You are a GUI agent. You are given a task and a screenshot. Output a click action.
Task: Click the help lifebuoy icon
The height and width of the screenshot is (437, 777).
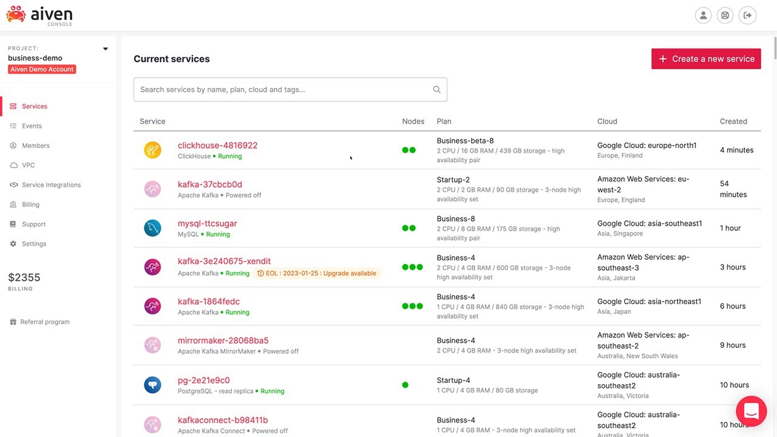[x=725, y=15]
